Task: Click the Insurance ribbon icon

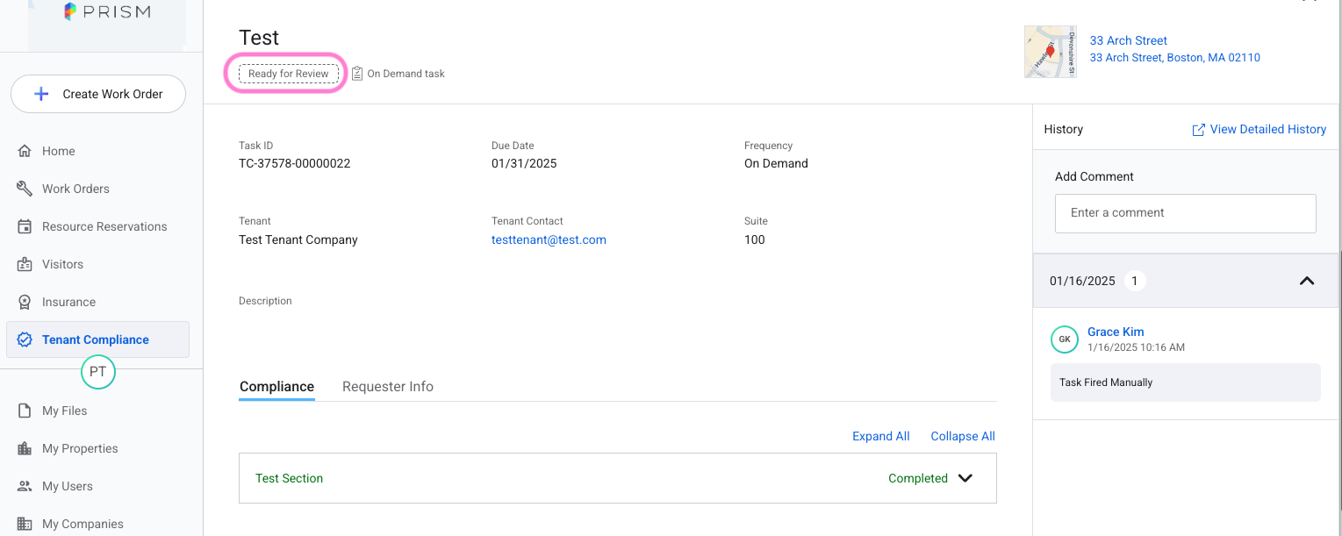Action: pos(25,302)
